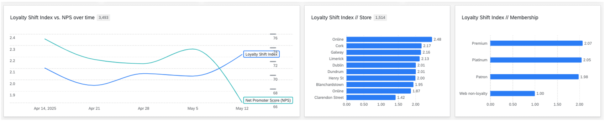Click the "May 5" date axis label
Viewport: 605px width, 122px height.
193,109
